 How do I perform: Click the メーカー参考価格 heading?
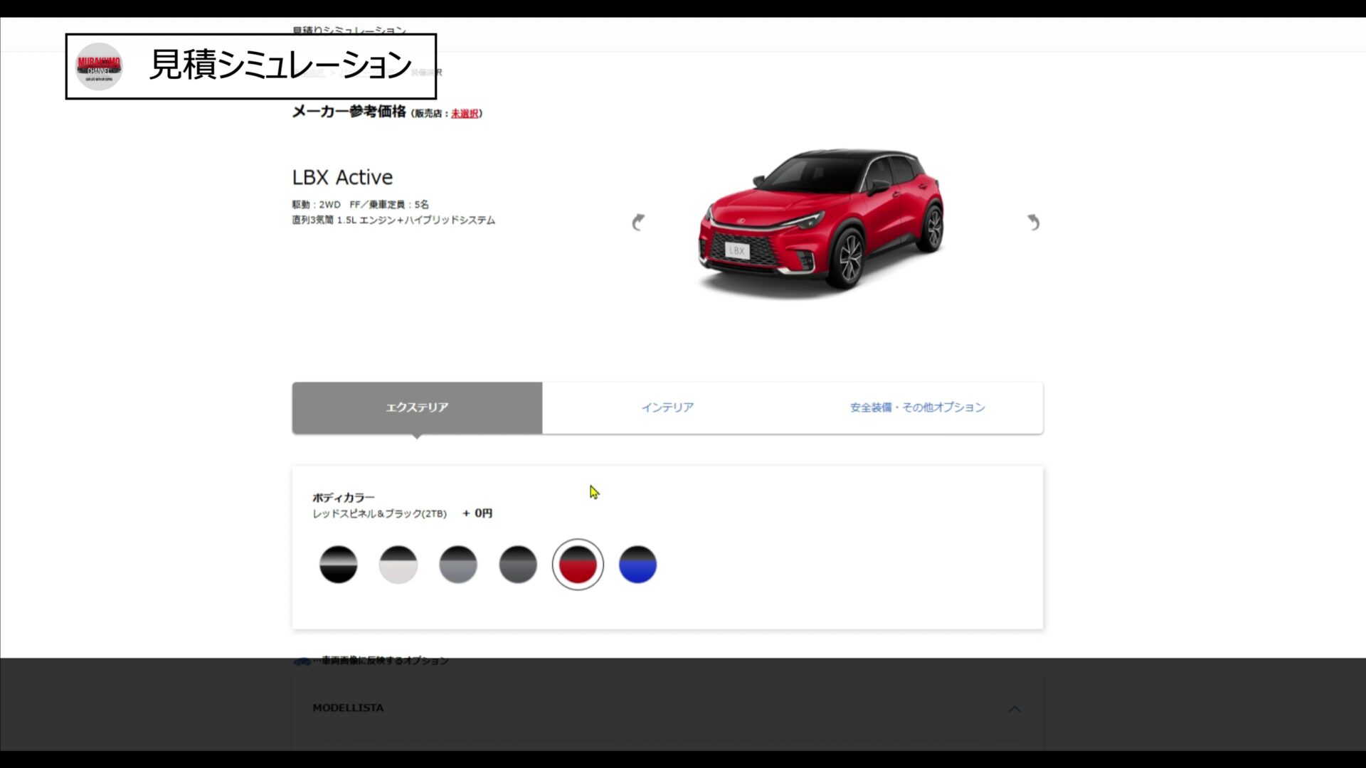pos(349,112)
